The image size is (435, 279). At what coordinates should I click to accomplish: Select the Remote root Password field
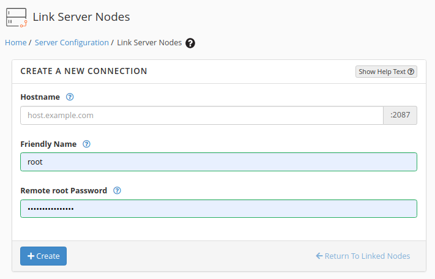(218, 209)
